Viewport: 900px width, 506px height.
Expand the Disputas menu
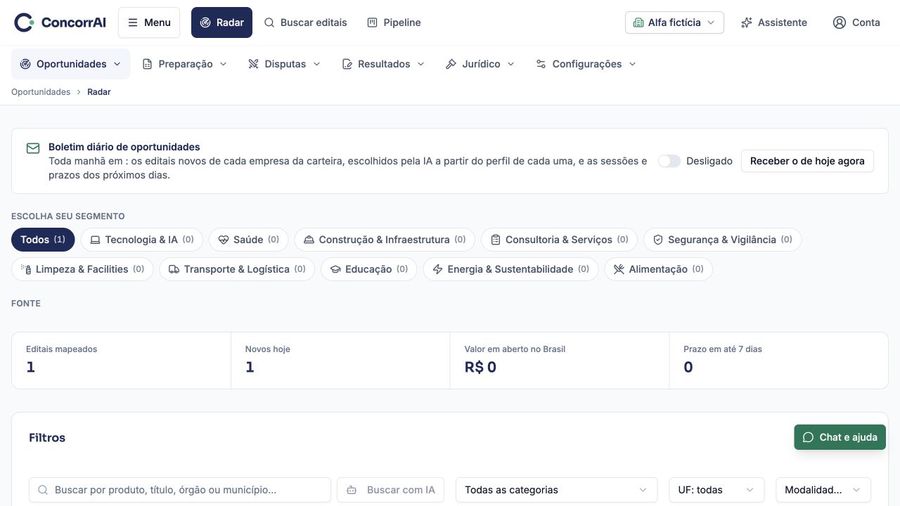[x=284, y=64]
